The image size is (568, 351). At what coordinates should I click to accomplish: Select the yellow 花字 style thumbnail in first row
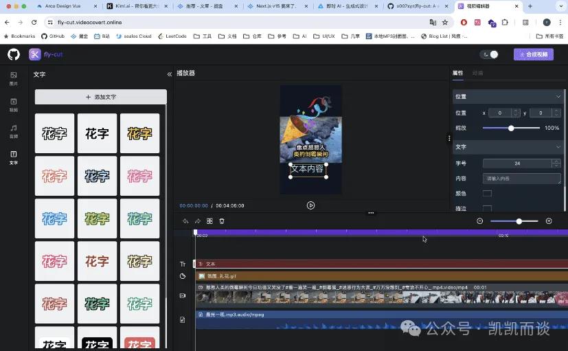[139, 133]
